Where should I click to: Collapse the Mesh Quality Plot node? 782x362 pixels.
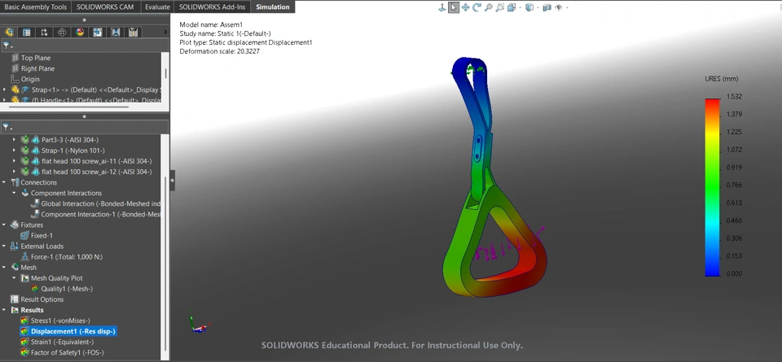click(15, 278)
